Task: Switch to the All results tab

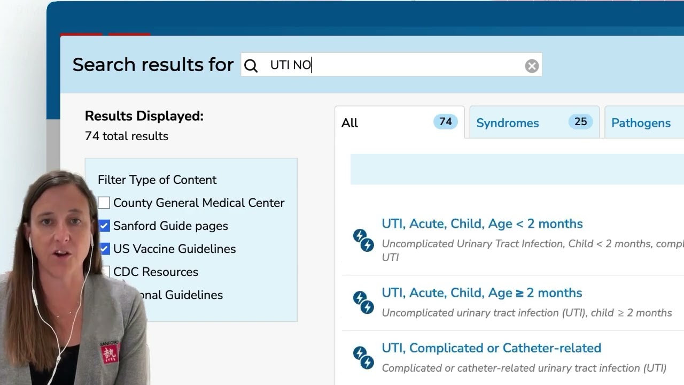Action: (x=350, y=123)
